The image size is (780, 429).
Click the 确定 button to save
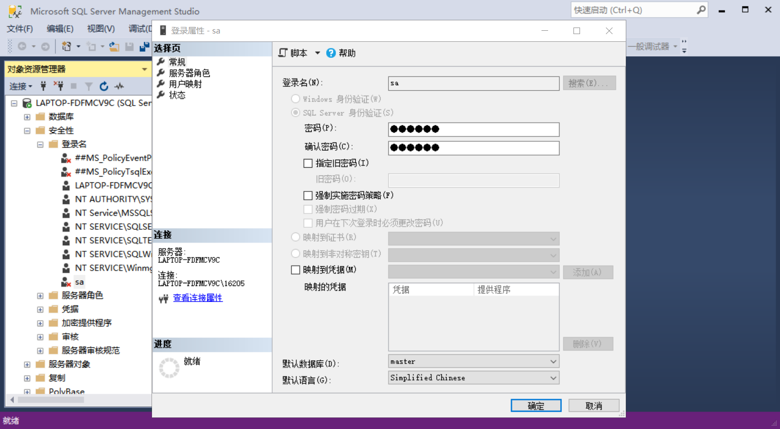pyautogui.click(x=536, y=405)
